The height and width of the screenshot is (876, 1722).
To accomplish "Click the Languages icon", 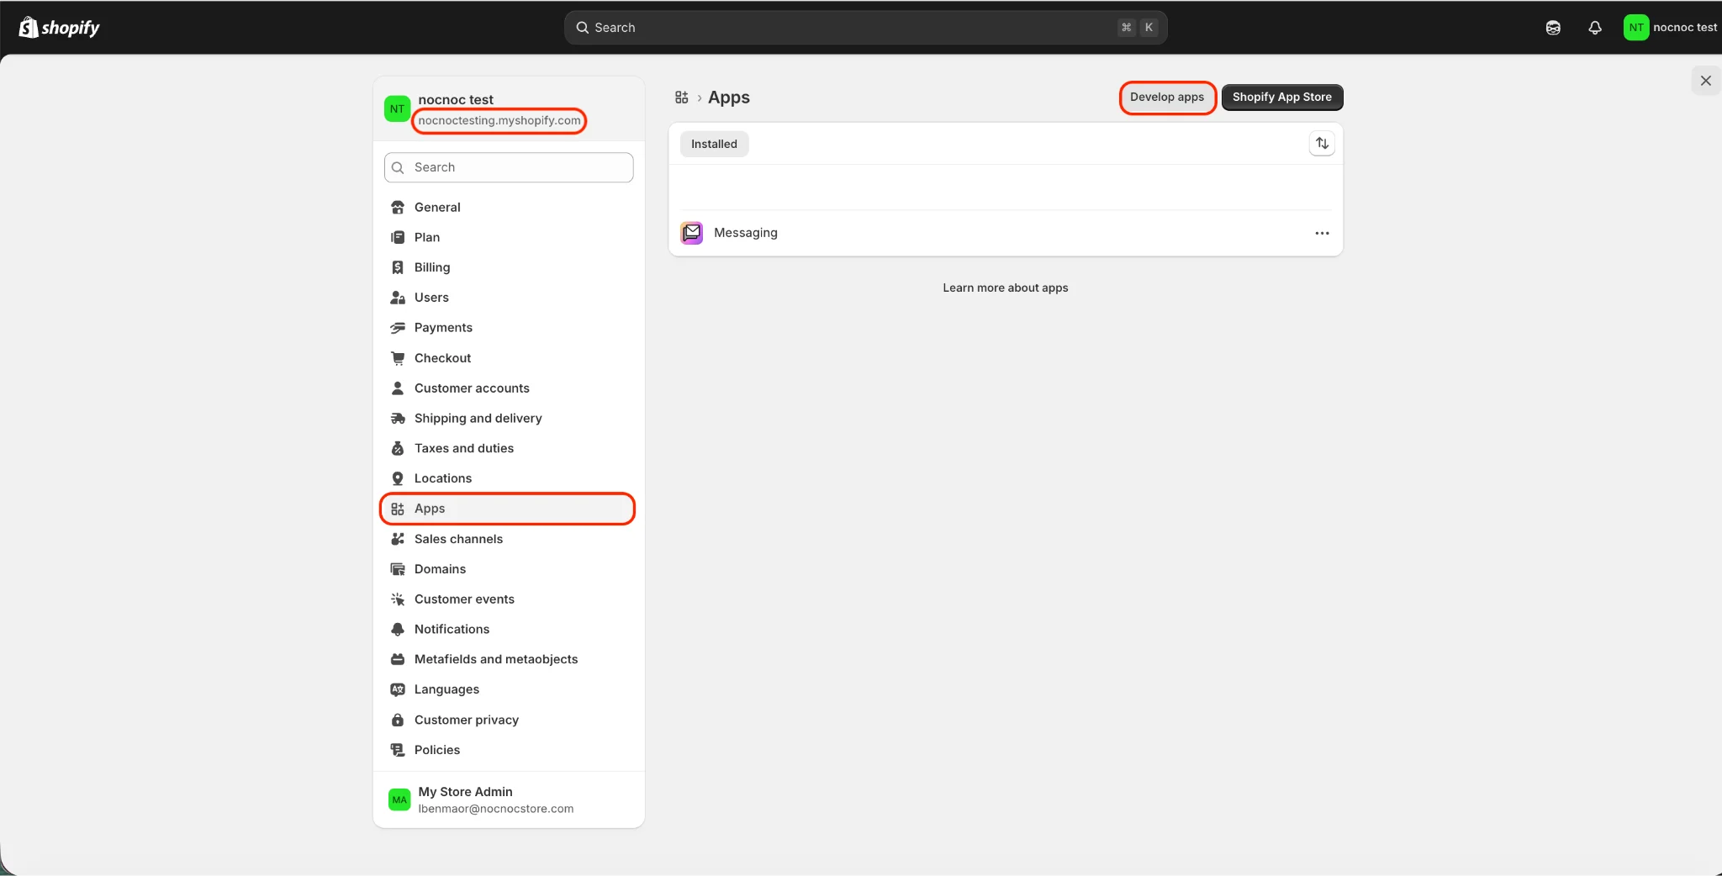I will (x=398, y=689).
